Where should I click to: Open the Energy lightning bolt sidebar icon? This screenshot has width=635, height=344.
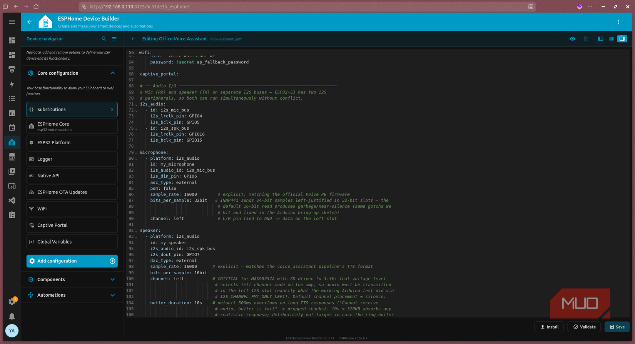click(x=12, y=84)
